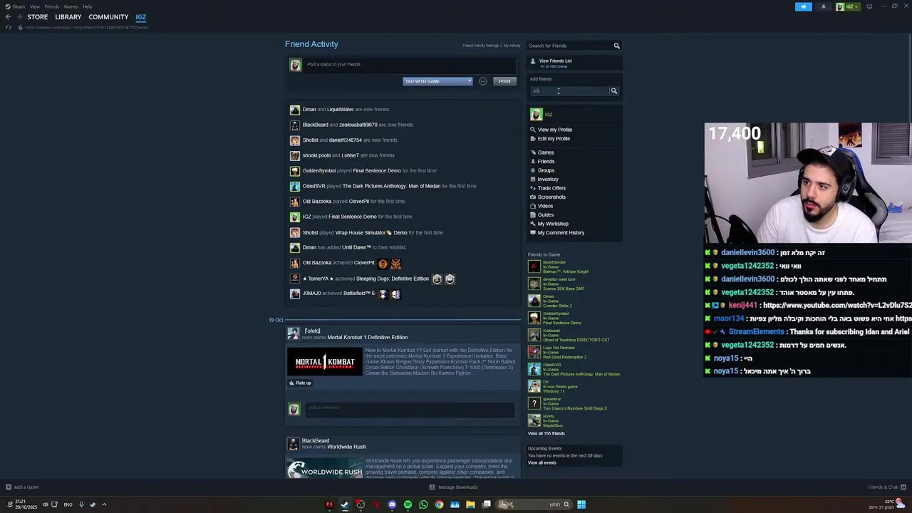Screen dimensions: 912x513
Task: Open Screenshots from the sidebar
Action: (x=551, y=197)
